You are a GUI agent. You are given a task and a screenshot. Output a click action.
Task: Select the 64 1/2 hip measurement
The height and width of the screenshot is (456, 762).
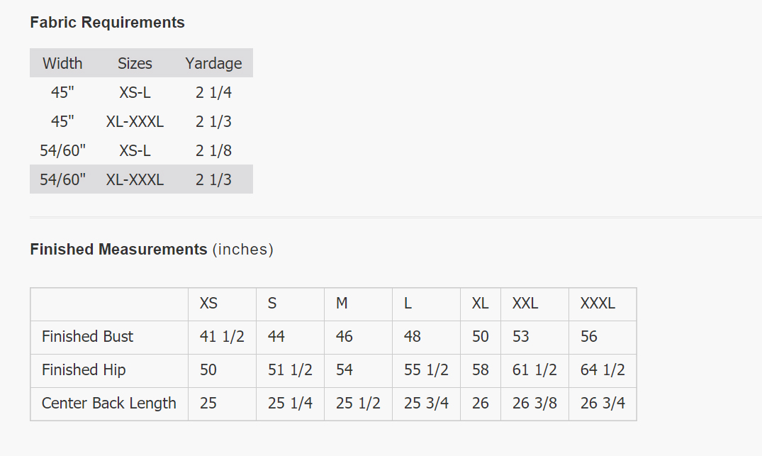[x=603, y=370]
